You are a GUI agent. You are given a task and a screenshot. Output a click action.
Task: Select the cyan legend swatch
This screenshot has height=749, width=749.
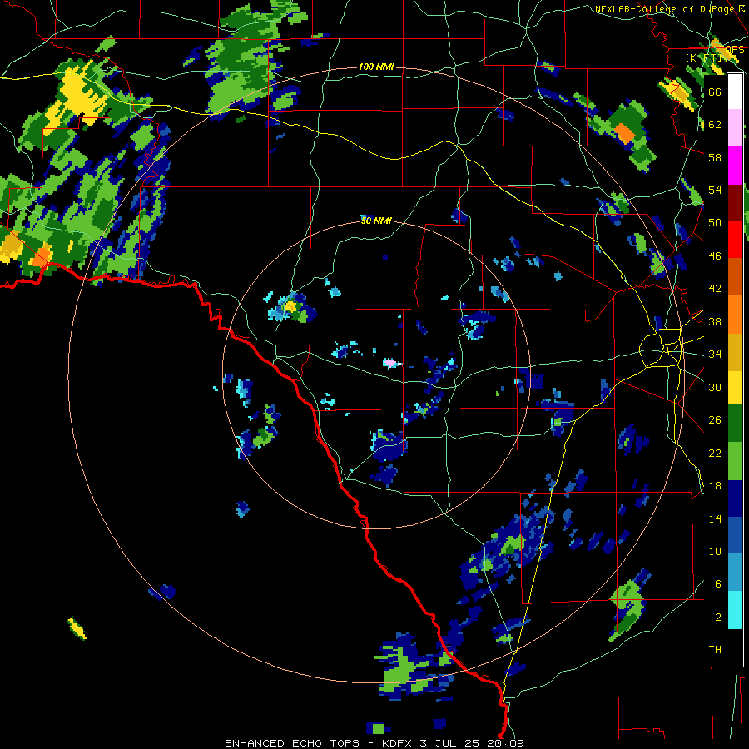[x=735, y=610]
